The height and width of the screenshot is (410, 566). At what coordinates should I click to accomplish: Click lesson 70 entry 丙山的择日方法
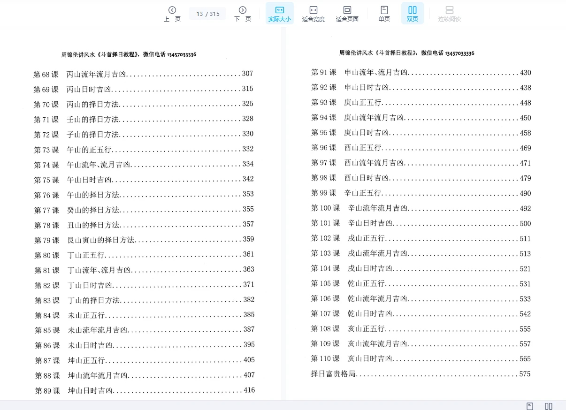(144, 104)
